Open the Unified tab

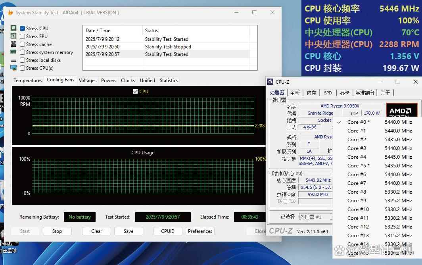pos(148,81)
